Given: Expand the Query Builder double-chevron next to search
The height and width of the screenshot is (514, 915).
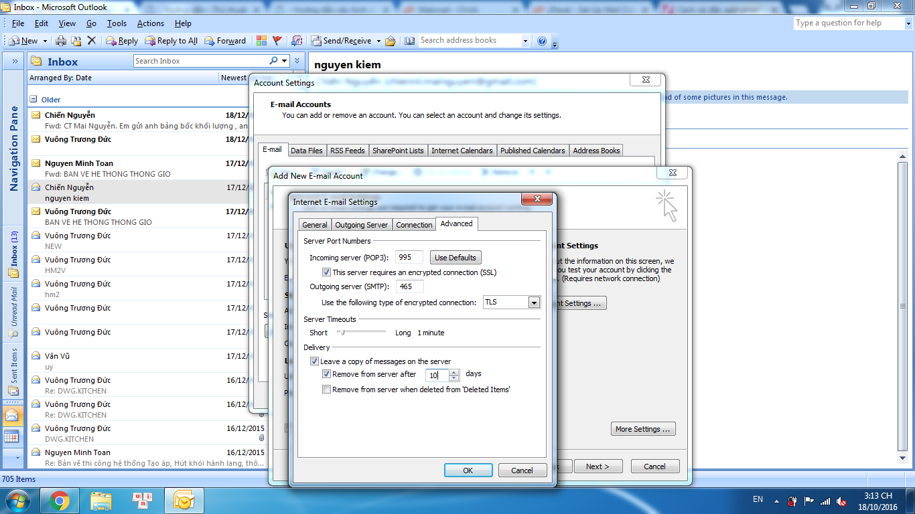Looking at the screenshot, I should point(297,61).
